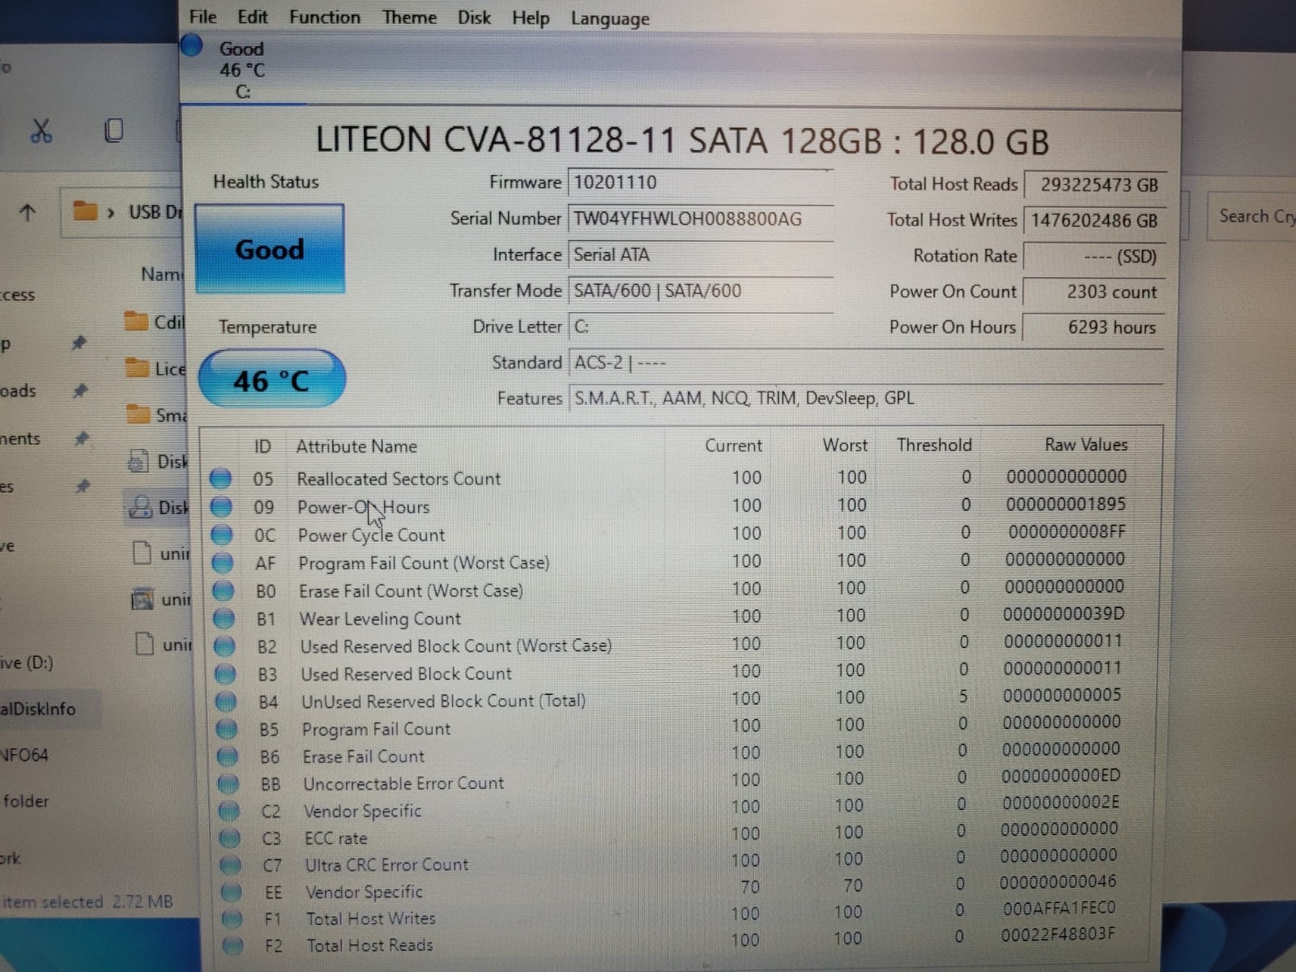
Task: Click status dot for UnUsed Reserved Block Count
Action: point(226,701)
